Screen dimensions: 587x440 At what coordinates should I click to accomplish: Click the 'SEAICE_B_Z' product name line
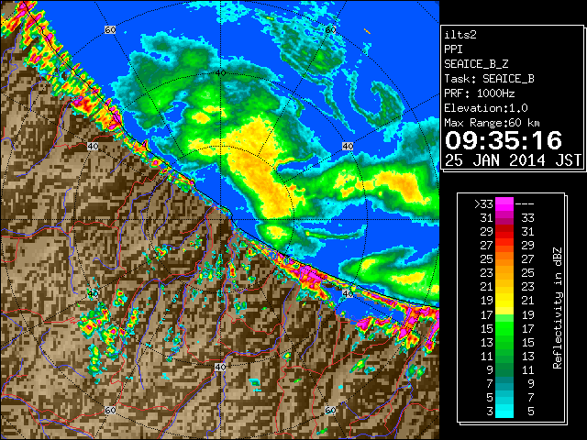tap(476, 64)
